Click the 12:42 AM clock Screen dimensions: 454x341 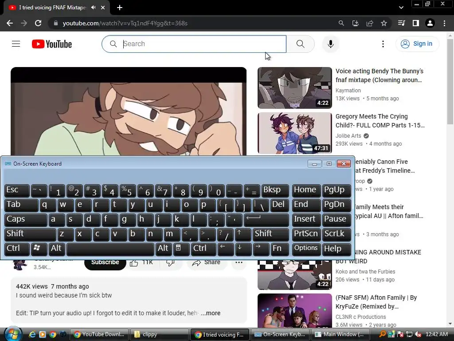(437, 334)
